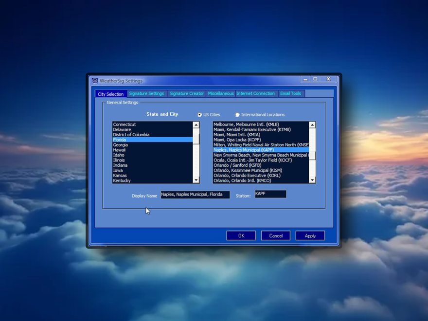Viewport: 428px width, 321px height.
Task: Click the Display Name text field
Action: click(x=195, y=195)
